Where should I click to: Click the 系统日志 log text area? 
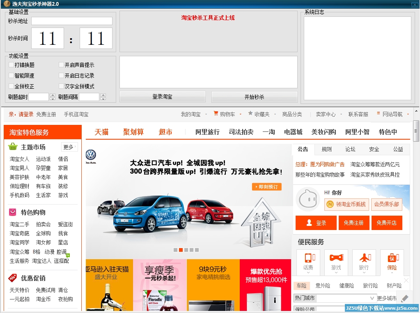click(358, 58)
